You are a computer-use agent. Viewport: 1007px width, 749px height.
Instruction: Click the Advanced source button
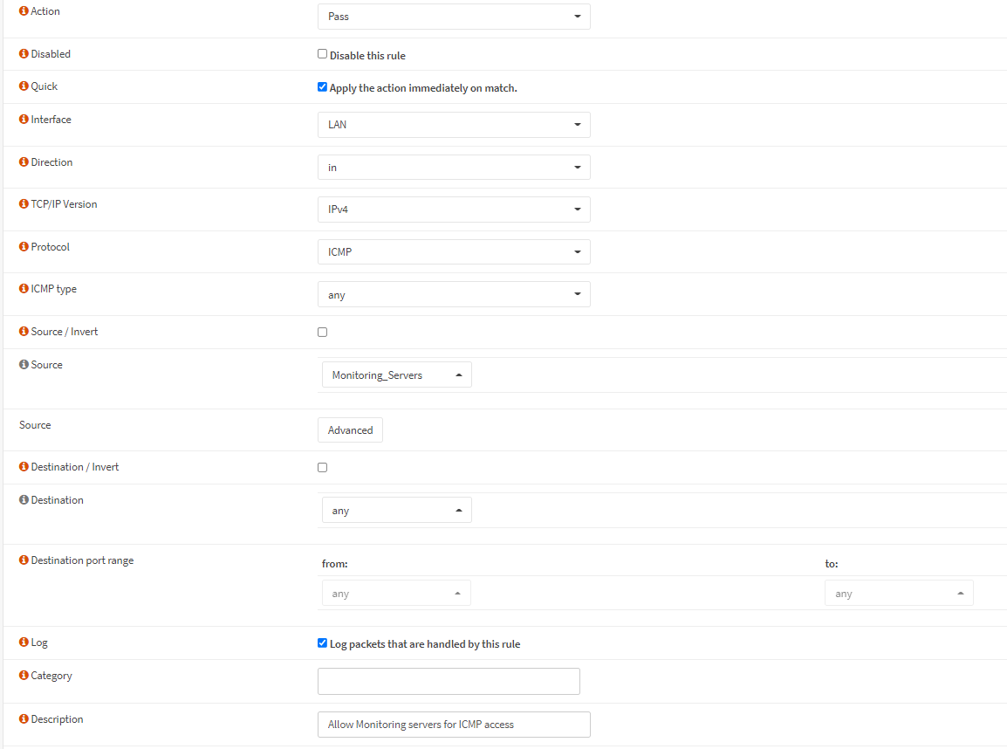pyautogui.click(x=350, y=429)
